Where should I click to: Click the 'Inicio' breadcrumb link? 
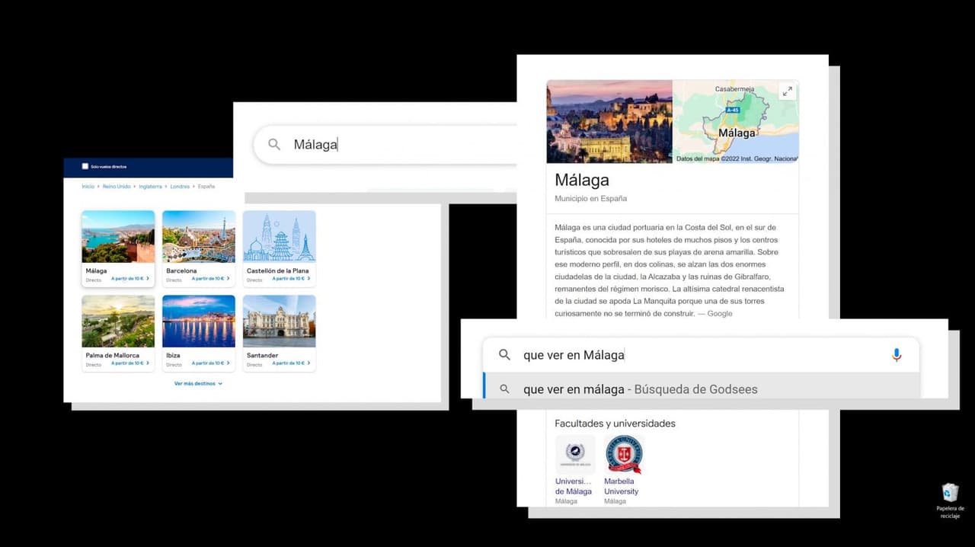[x=88, y=187]
